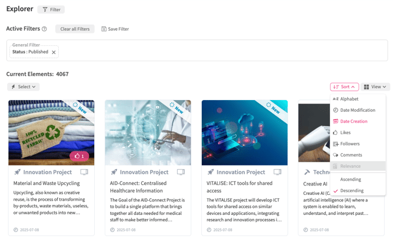Choose Ascending sort order

pos(351,180)
